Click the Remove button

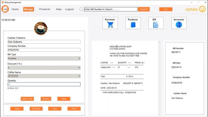[x=46, y=99]
